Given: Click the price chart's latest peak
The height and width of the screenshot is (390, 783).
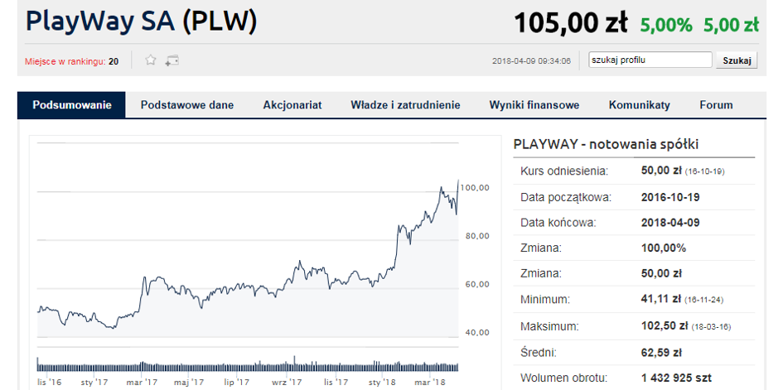Looking at the screenshot, I should point(458,180).
